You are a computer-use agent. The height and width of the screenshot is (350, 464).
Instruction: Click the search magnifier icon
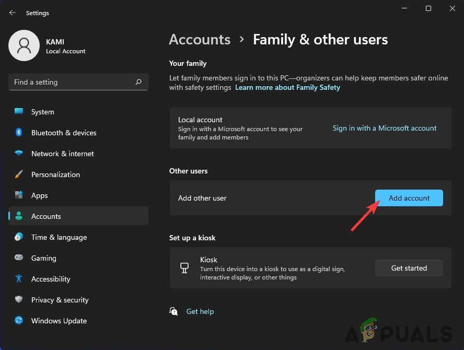[x=138, y=82]
